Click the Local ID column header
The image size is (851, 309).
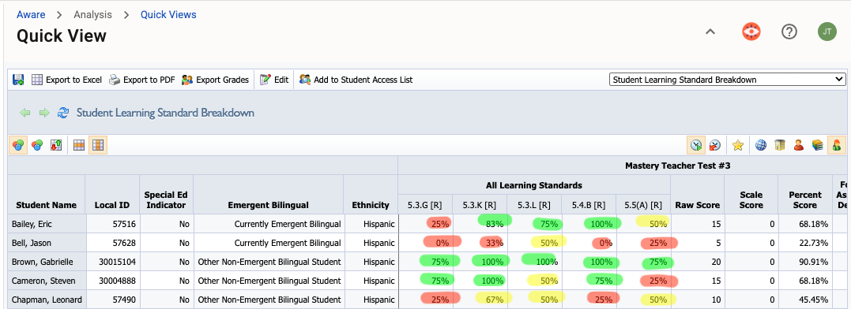(x=112, y=205)
